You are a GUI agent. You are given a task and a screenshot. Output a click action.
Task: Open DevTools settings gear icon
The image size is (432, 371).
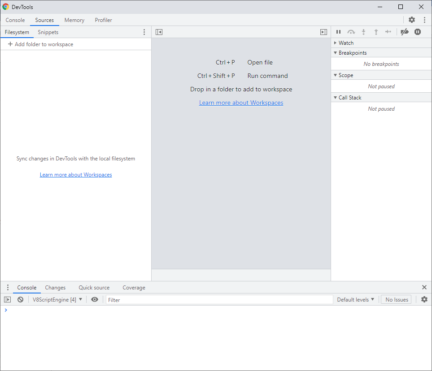tap(412, 20)
